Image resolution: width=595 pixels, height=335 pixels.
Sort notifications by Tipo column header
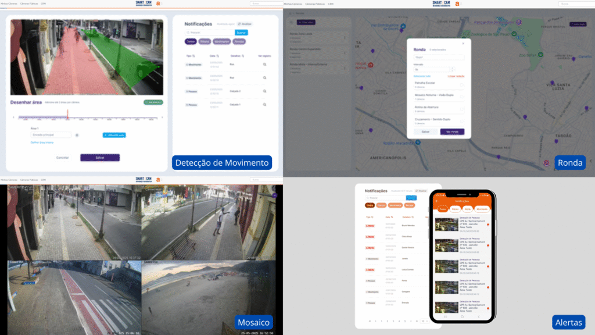[x=190, y=55]
